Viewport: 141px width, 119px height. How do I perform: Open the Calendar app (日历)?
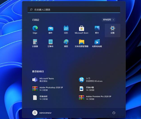[x=66, y=28]
